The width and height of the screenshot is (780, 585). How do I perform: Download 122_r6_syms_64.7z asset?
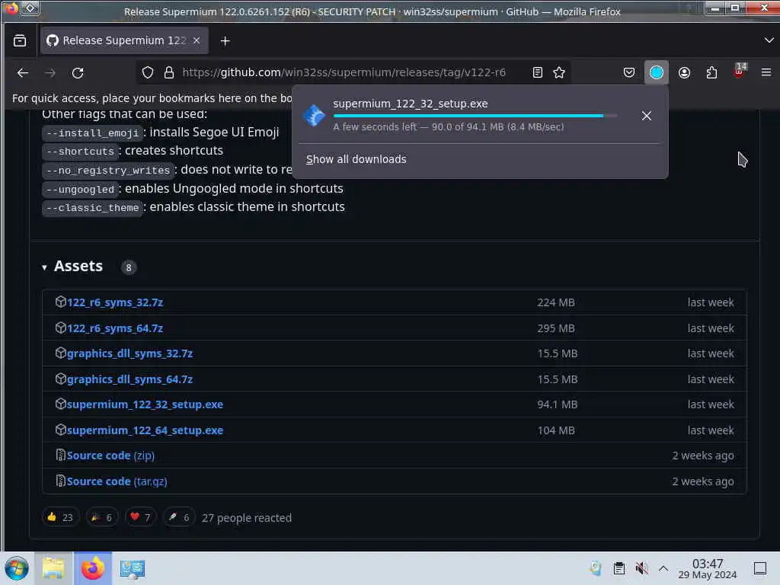pyautogui.click(x=115, y=328)
